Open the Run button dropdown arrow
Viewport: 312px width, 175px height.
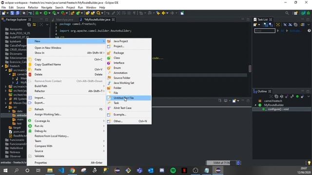click(x=49, y=13)
